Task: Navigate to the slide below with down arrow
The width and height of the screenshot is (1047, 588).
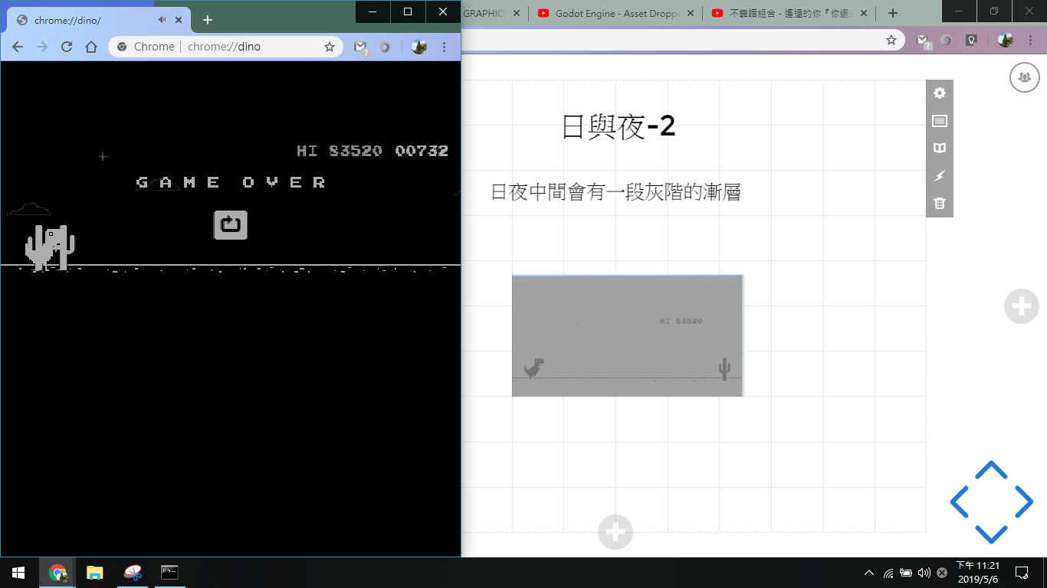Action: (991, 534)
